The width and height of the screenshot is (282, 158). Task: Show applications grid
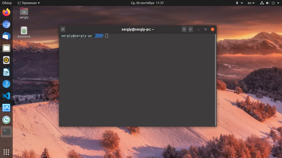coord(6,152)
